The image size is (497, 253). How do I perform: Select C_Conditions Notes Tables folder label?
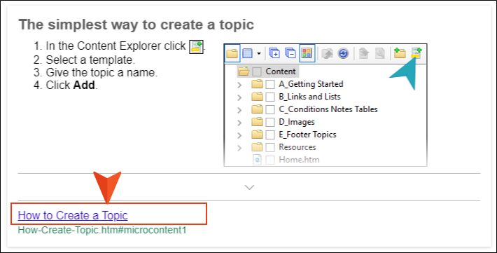(x=328, y=109)
